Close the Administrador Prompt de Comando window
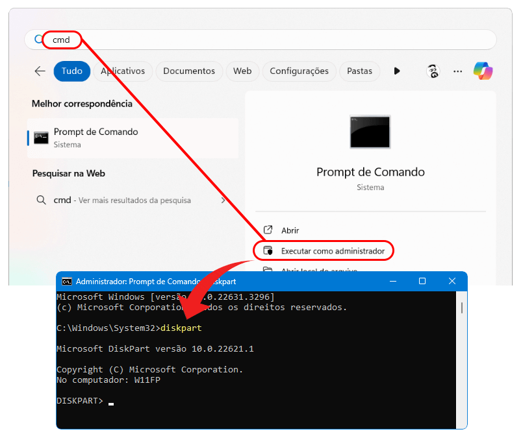Image resolution: width=523 pixels, height=436 pixels. click(452, 281)
